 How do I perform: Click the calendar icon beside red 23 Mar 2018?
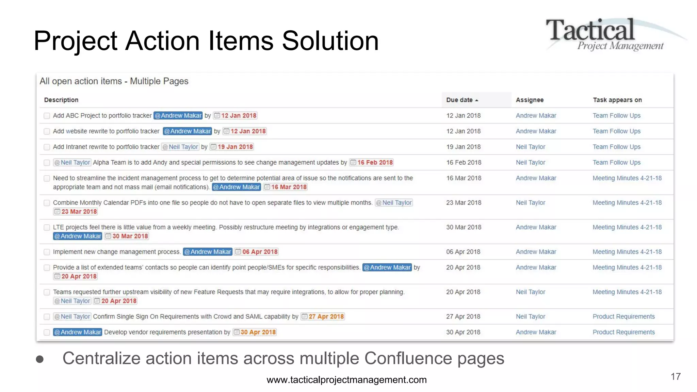[x=57, y=212]
